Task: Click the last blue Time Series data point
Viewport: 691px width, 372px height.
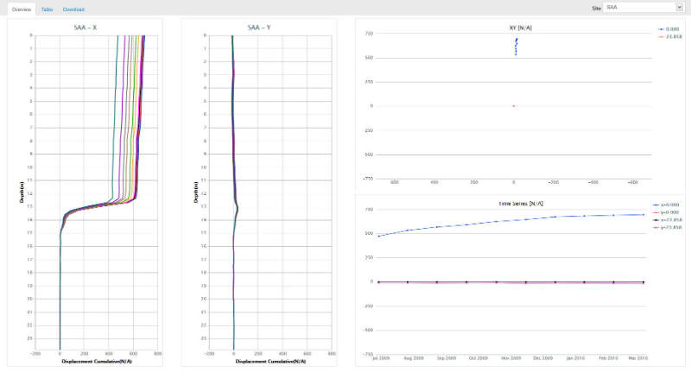Action: 643,214
